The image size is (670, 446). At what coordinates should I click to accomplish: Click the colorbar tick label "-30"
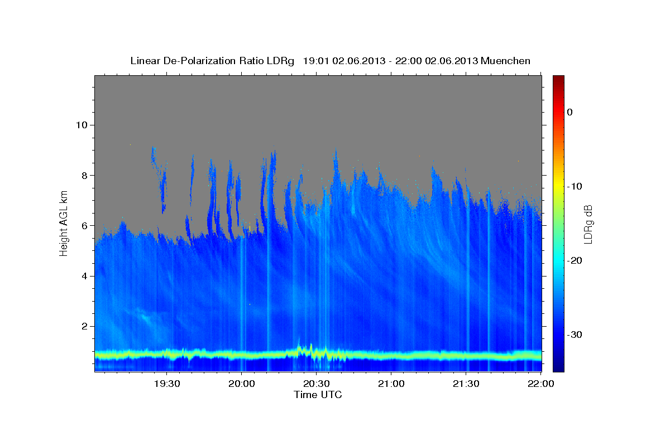pos(575,334)
